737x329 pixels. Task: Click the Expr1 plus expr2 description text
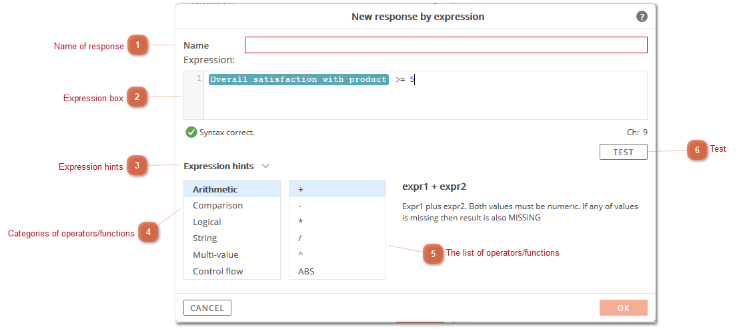coord(520,212)
